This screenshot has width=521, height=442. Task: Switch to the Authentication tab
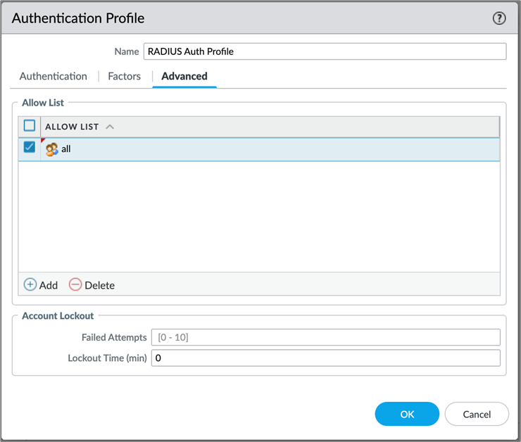[x=54, y=76]
